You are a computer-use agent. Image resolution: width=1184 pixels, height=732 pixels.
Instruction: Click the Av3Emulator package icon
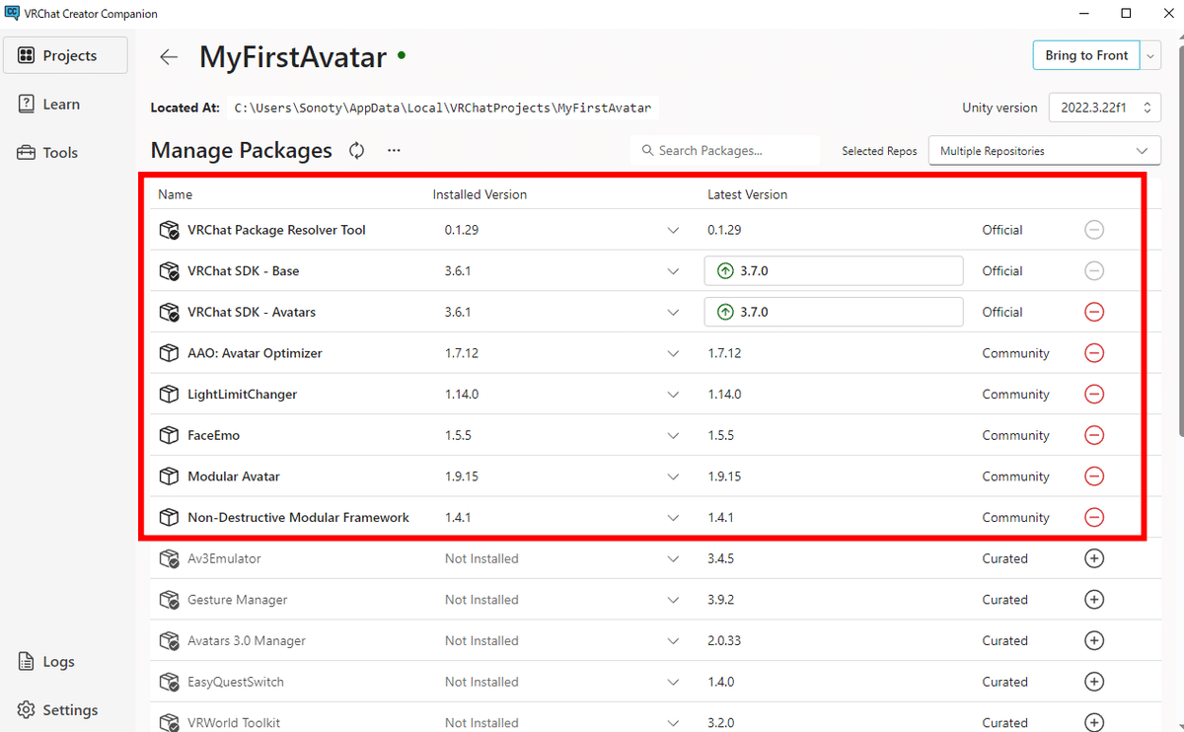[169, 558]
